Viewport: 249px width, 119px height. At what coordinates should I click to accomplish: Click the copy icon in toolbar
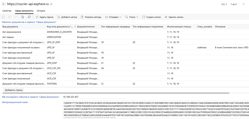pyautogui.click(x=22, y=17)
